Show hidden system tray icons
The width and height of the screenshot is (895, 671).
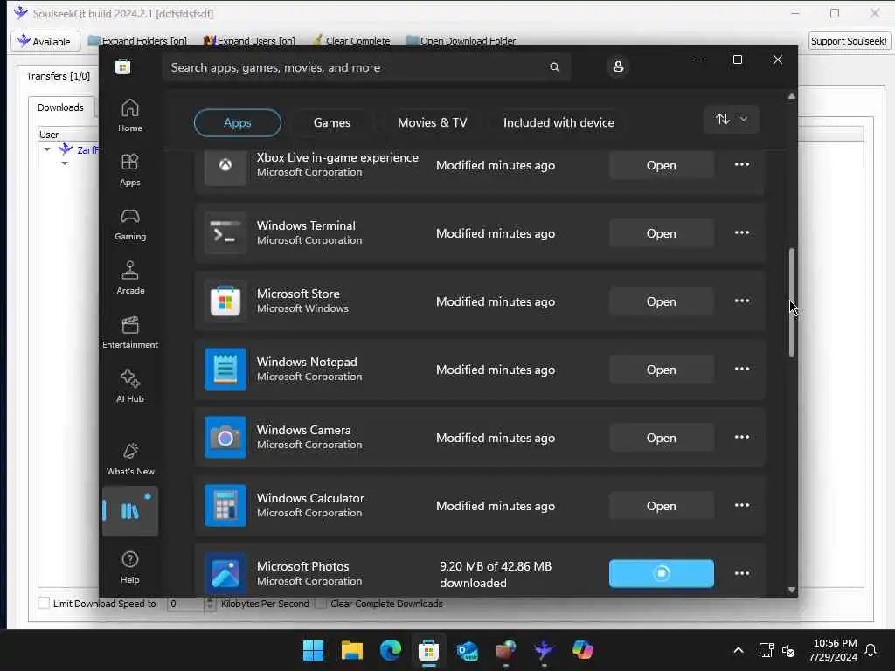tap(738, 650)
